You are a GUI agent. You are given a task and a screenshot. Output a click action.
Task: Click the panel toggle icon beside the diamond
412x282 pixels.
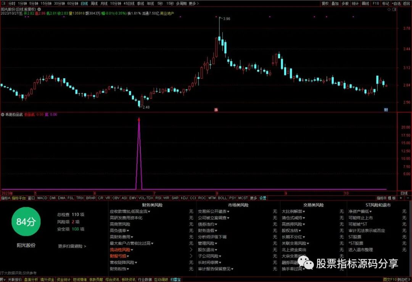pos(394,9)
